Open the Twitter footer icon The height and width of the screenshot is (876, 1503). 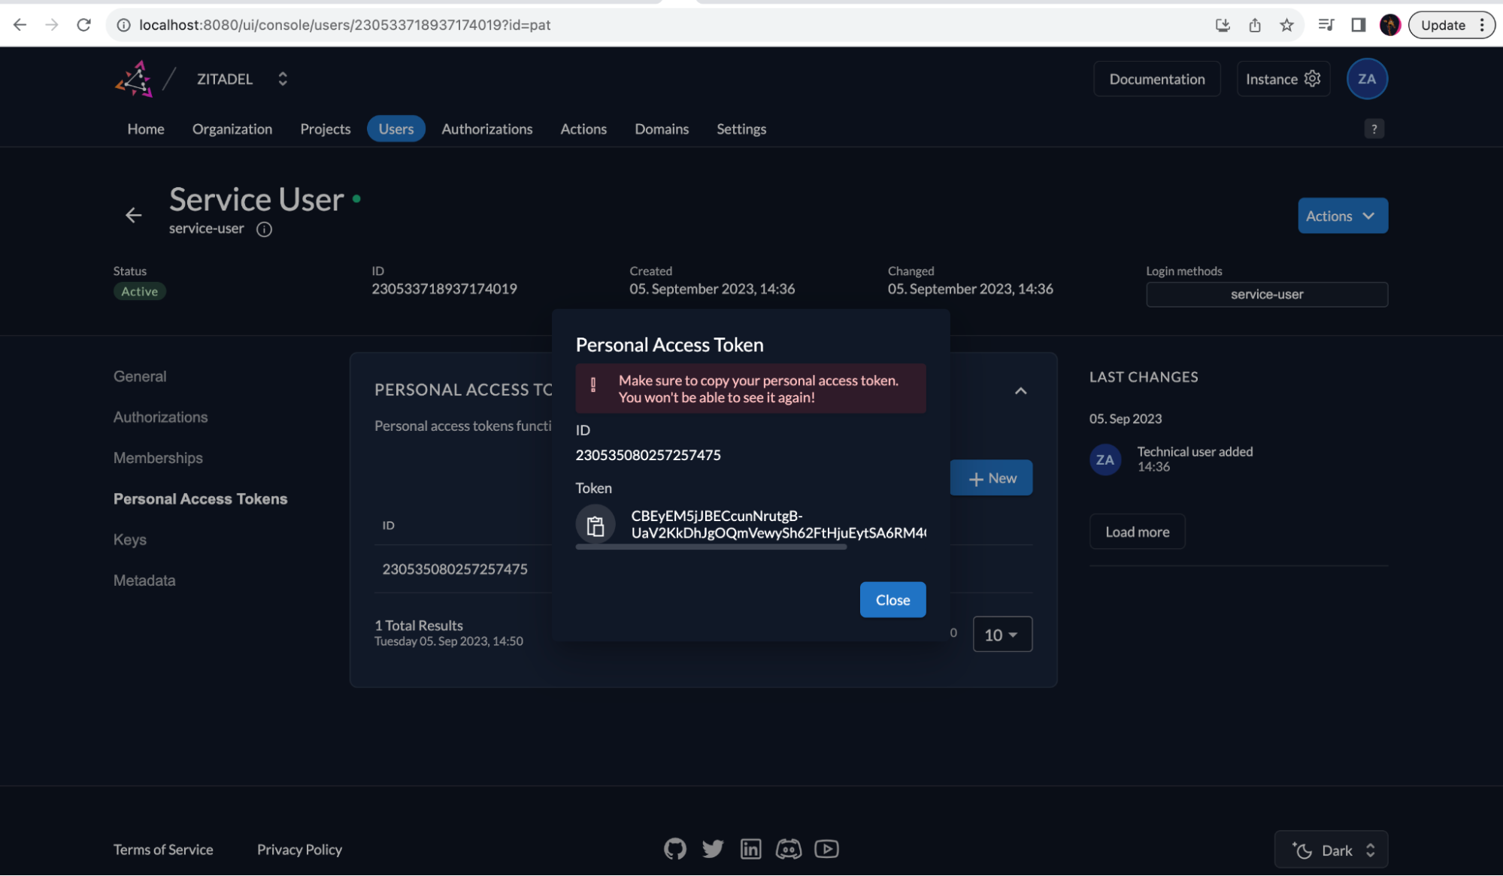click(x=712, y=849)
